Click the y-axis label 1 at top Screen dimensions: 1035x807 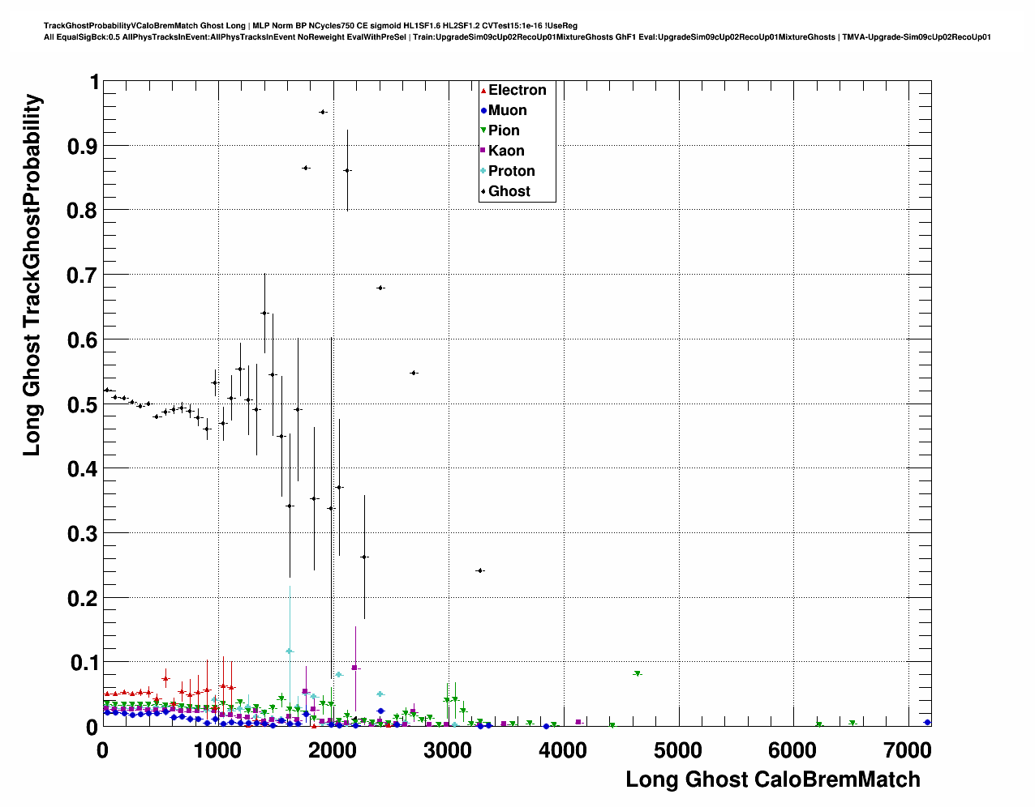click(x=94, y=83)
